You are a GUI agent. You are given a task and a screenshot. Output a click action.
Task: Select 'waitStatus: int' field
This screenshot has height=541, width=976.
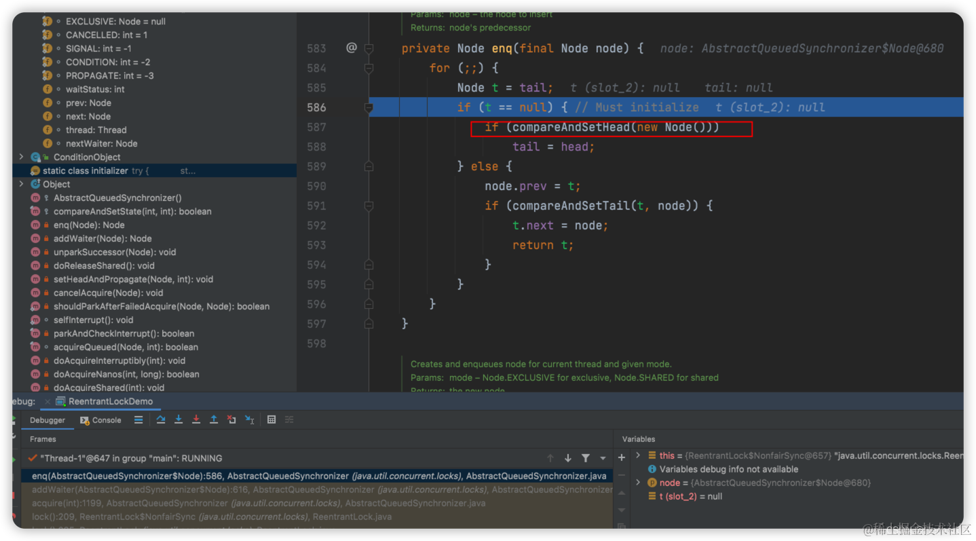[95, 89]
